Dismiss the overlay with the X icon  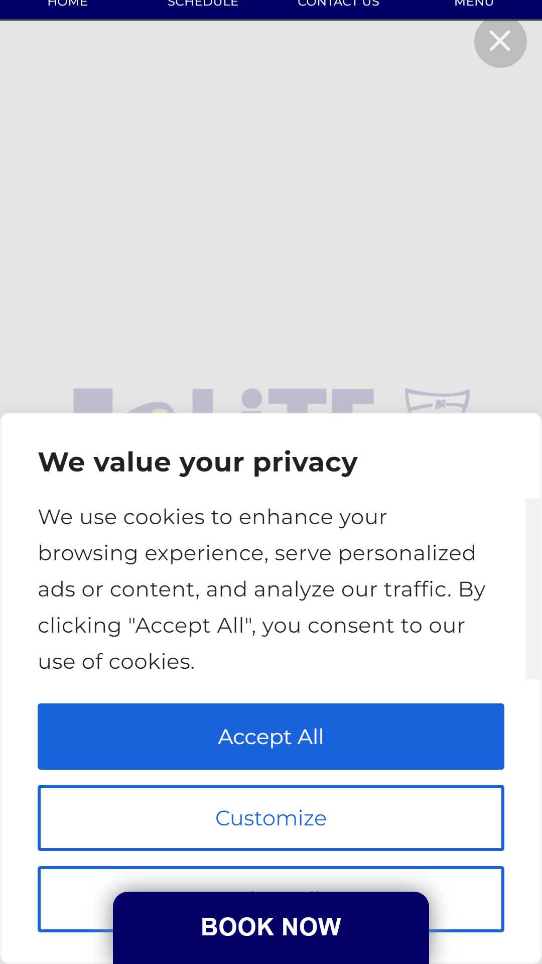[x=500, y=42]
